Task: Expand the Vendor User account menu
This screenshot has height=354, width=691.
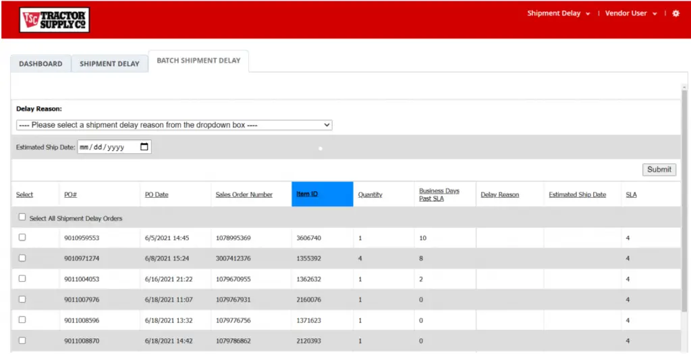Action: 631,13
